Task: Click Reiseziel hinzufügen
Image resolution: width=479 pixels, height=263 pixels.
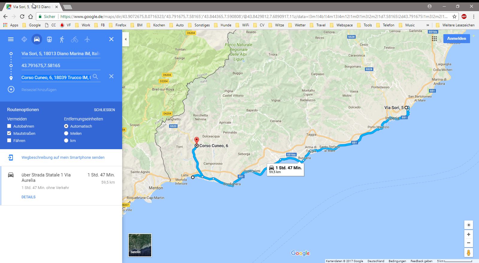Action: click(x=39, y=90)
